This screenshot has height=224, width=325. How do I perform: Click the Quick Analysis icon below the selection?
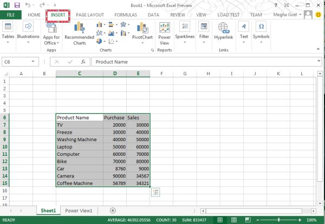[155, 192]
